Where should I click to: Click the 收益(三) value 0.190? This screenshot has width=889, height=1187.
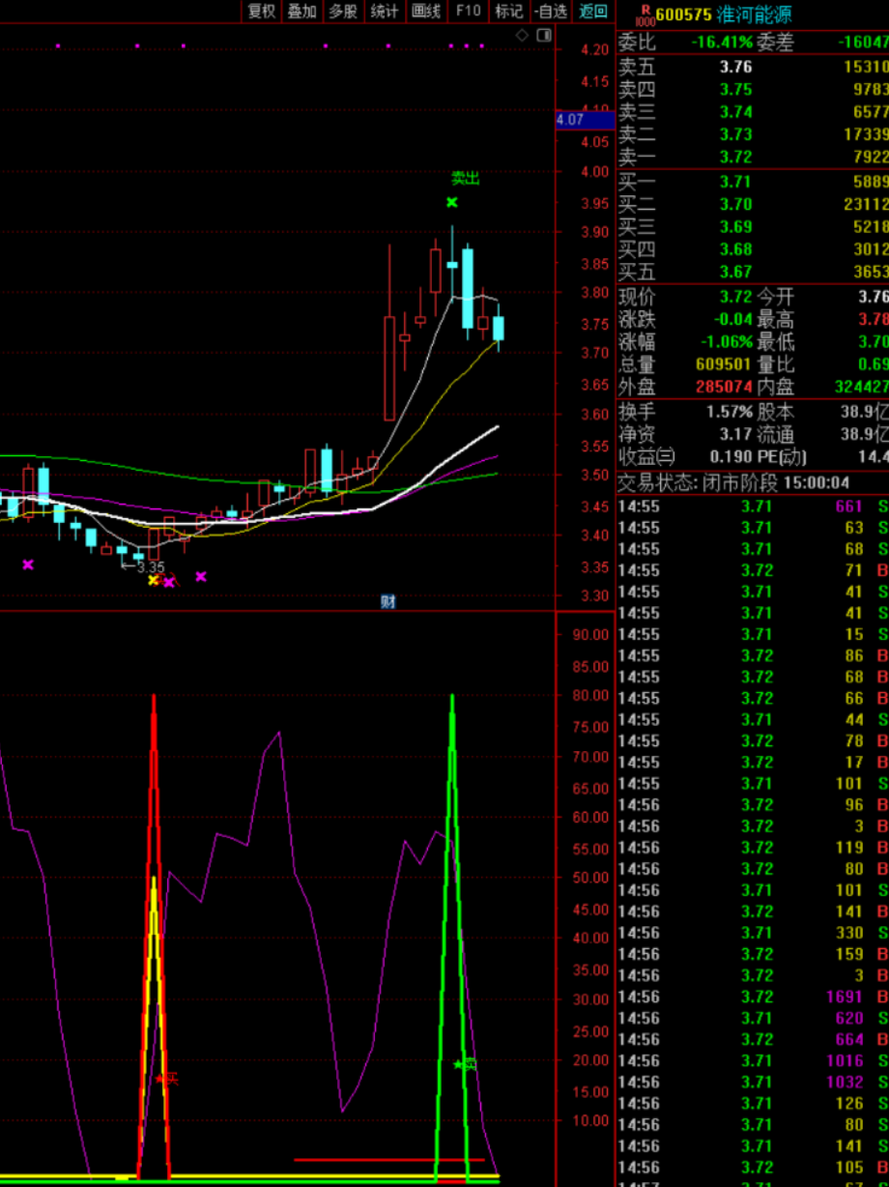click(731, 456)
